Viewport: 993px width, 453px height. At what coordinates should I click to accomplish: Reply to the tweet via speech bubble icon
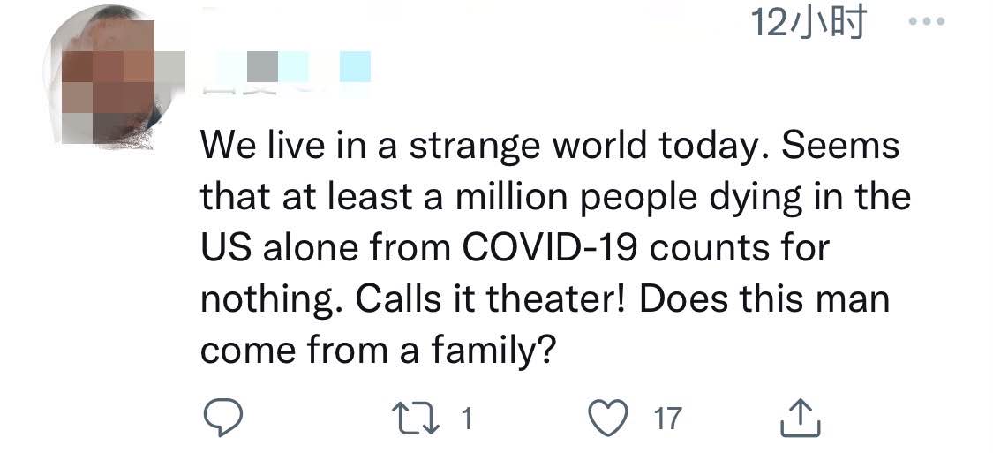click(x=223, y=419)
